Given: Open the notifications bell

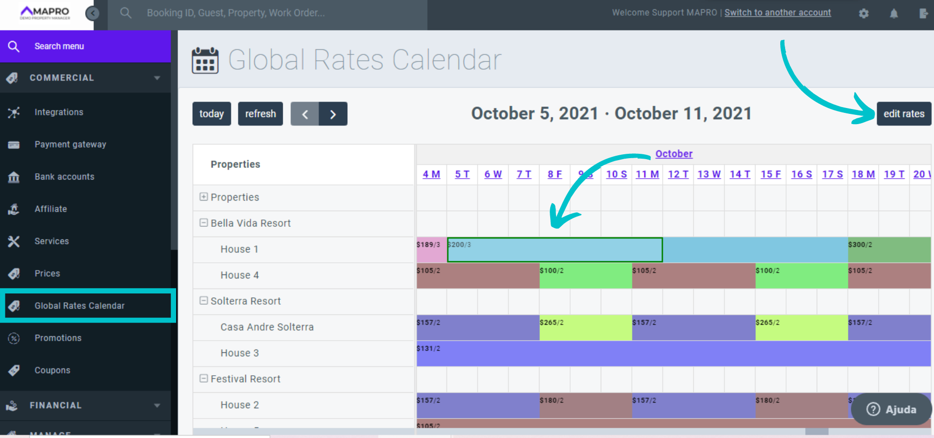Looking at the screenshot, I should click(x=894, y=14).
